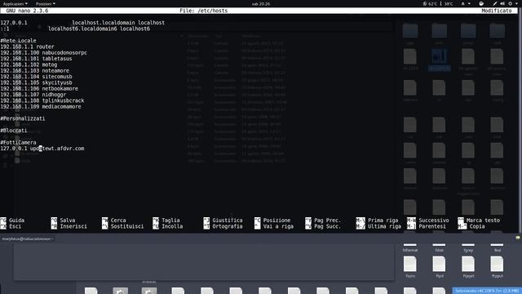Click the #Personalizzati comment line
Viewport: 522px width, 294px height.
pyautogui.click(x=23, y=118)
